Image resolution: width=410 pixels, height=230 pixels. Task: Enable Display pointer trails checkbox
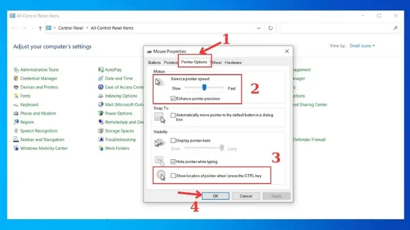pos(173,140)
